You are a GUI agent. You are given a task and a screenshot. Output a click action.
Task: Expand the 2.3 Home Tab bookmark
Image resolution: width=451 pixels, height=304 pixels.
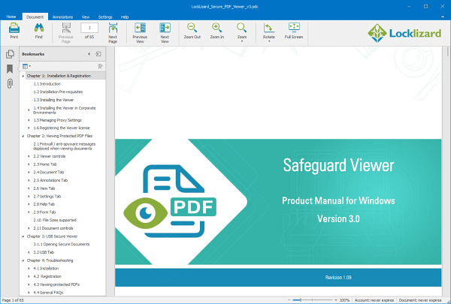pyautogui.click(x=29, y=164)
